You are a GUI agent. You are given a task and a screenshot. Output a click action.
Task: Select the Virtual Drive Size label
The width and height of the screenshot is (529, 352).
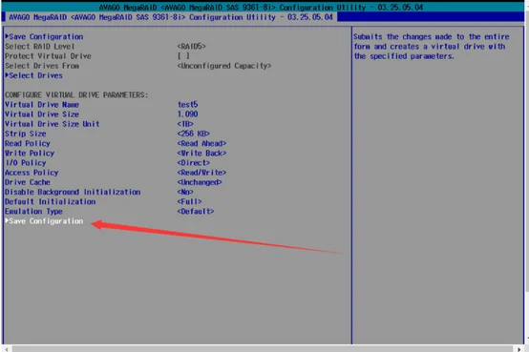coord(42,114)
